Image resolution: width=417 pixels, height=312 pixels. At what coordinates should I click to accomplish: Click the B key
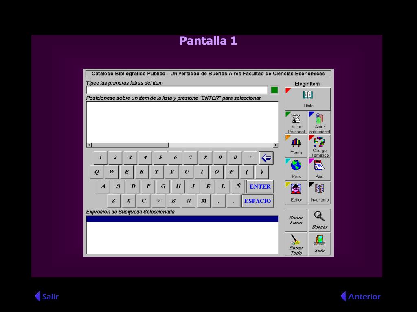173,201
